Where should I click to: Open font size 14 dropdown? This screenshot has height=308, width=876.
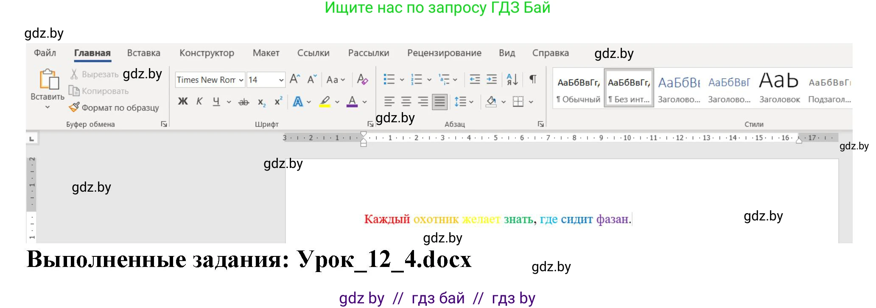(281, 80)
